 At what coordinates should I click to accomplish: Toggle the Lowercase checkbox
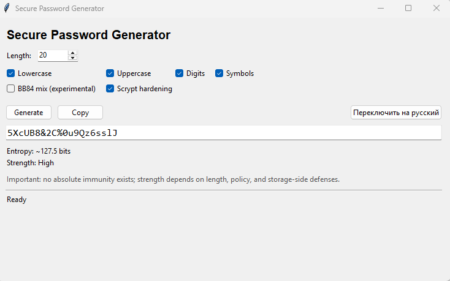(10, 73)
